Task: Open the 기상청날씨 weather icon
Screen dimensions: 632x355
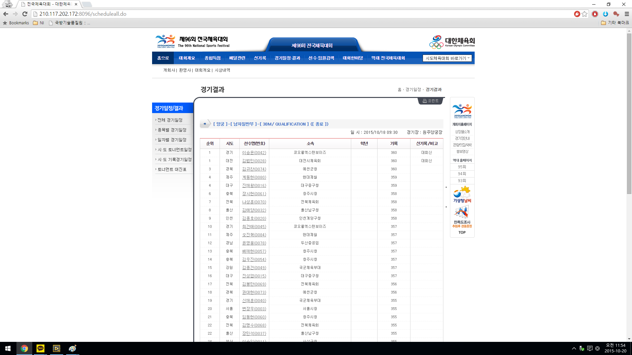Action: pyautogui.click(x=462, y=195)
